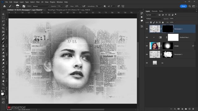Hide the selected Newspaper 1 layer
The height and width of the screenshot is (111, 198).
[x=147, y=29]
